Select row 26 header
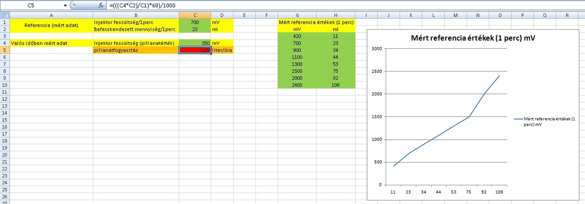This screenshot has height=204, width=585. tap(5, 197)
